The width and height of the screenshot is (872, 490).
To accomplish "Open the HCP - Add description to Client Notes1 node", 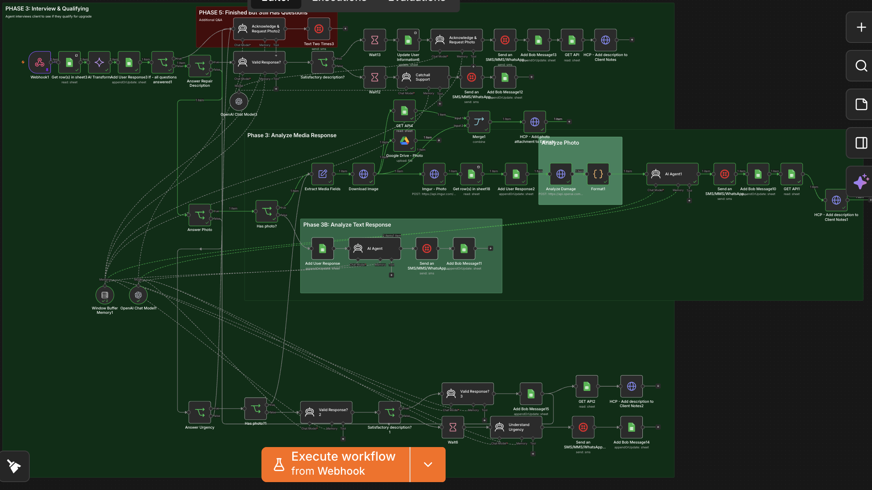I will (x=837, y=200).
